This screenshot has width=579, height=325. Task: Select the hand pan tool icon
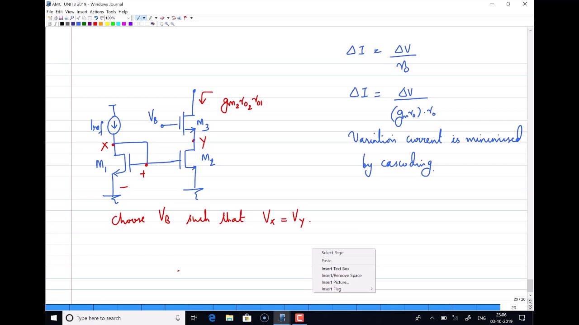(x=161, y=24)
